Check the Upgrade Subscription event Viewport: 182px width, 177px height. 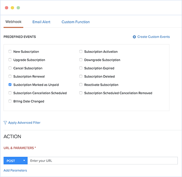pos(10,60)
